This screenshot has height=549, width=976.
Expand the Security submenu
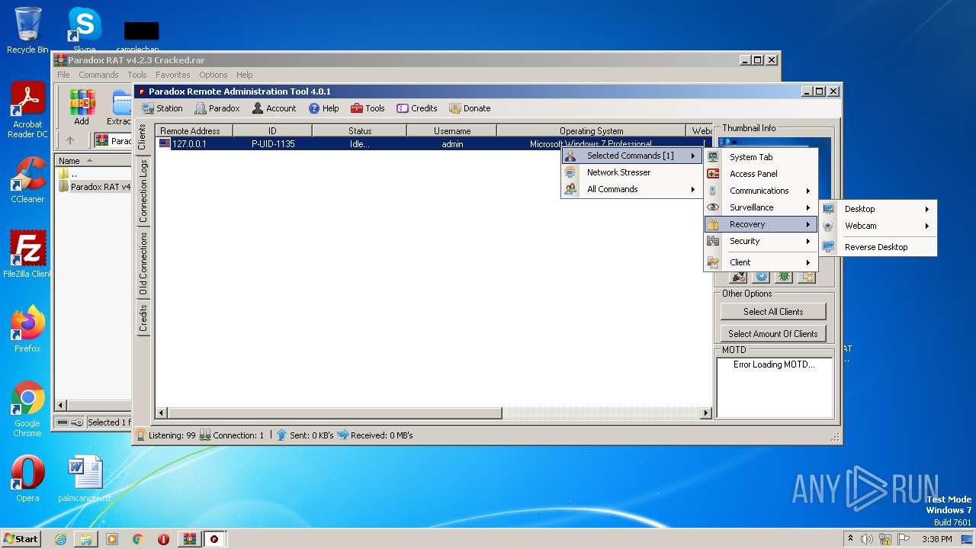(760, 241)
